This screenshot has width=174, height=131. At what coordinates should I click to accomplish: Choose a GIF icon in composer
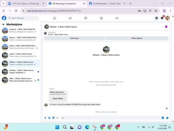(x=57, y=118)
